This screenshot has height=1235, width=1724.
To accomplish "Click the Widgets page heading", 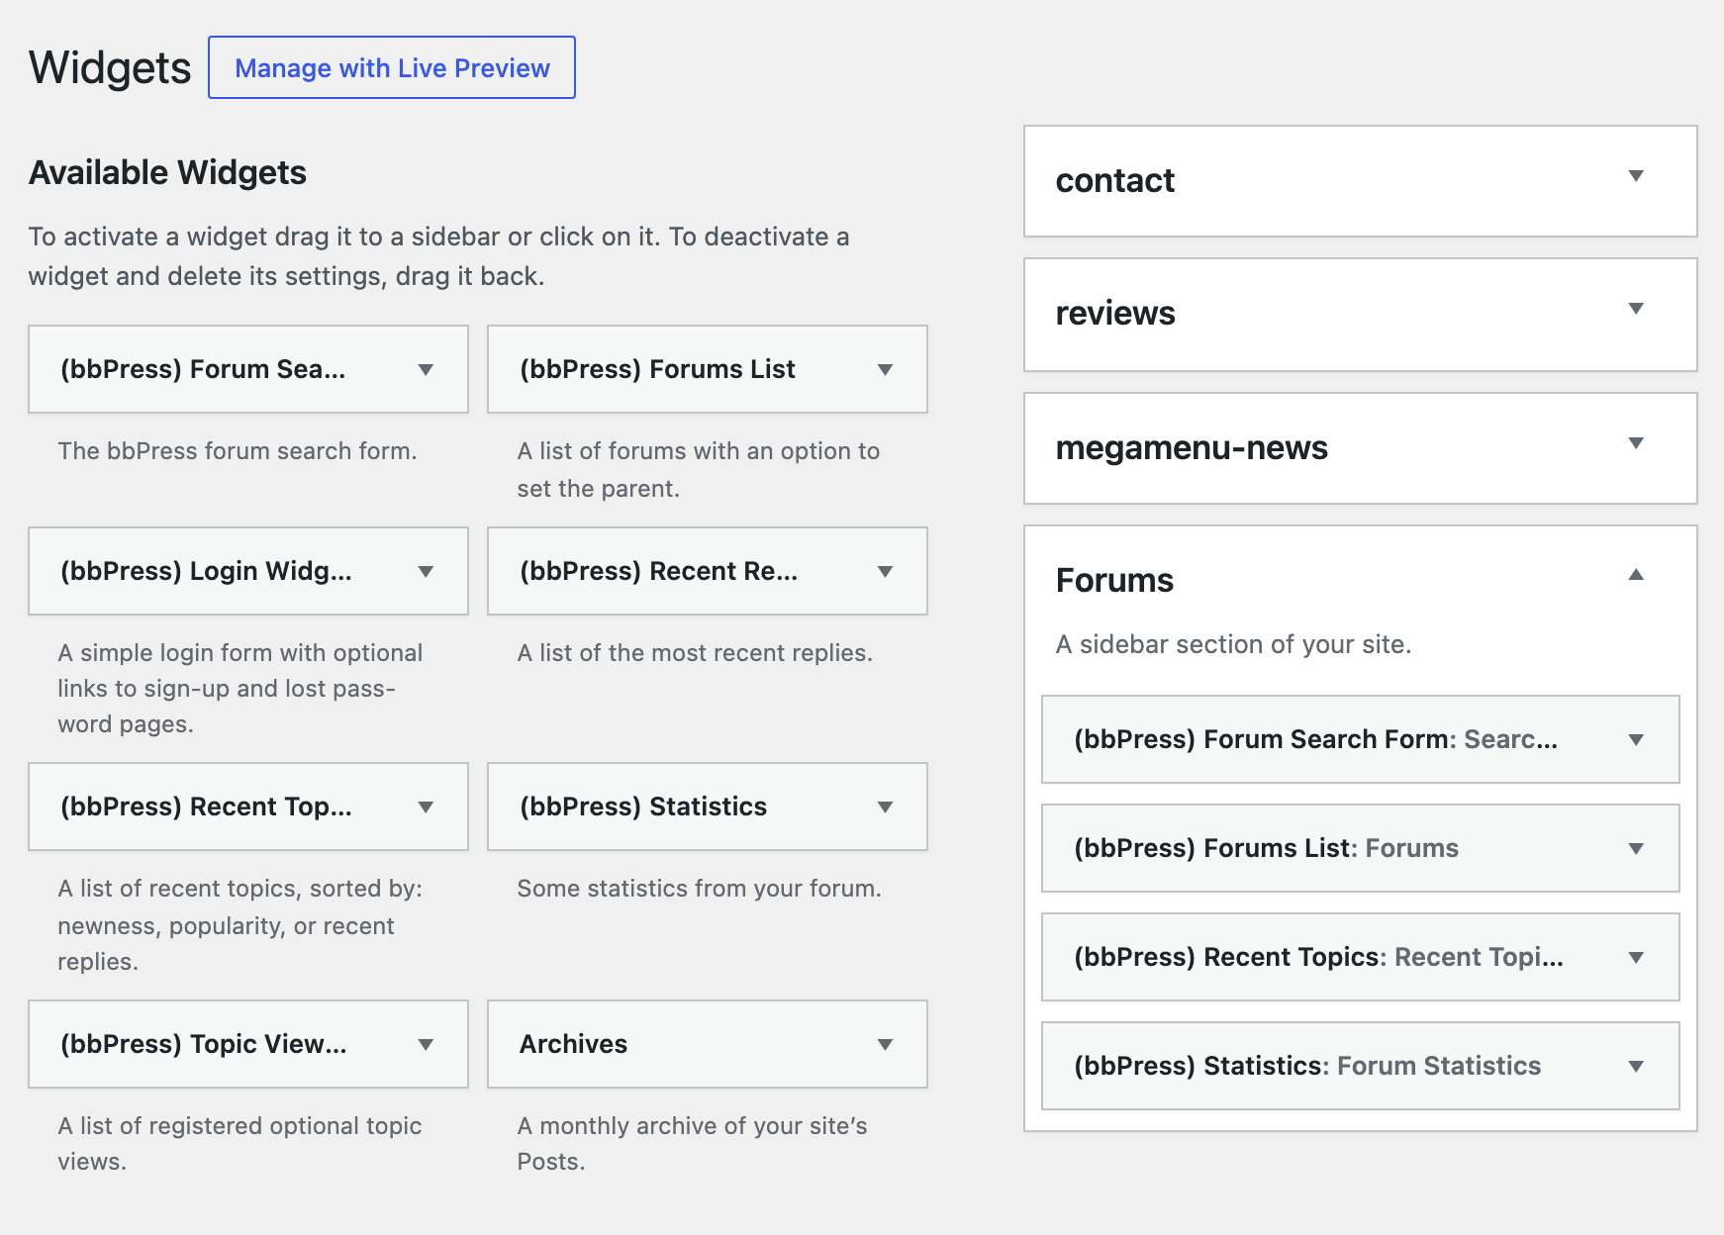I will [110, 67].
